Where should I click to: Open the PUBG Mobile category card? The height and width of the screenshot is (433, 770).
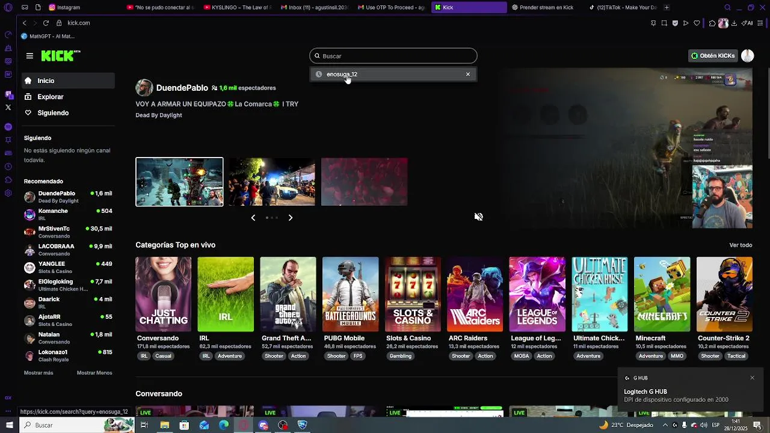tap(350, 295)
